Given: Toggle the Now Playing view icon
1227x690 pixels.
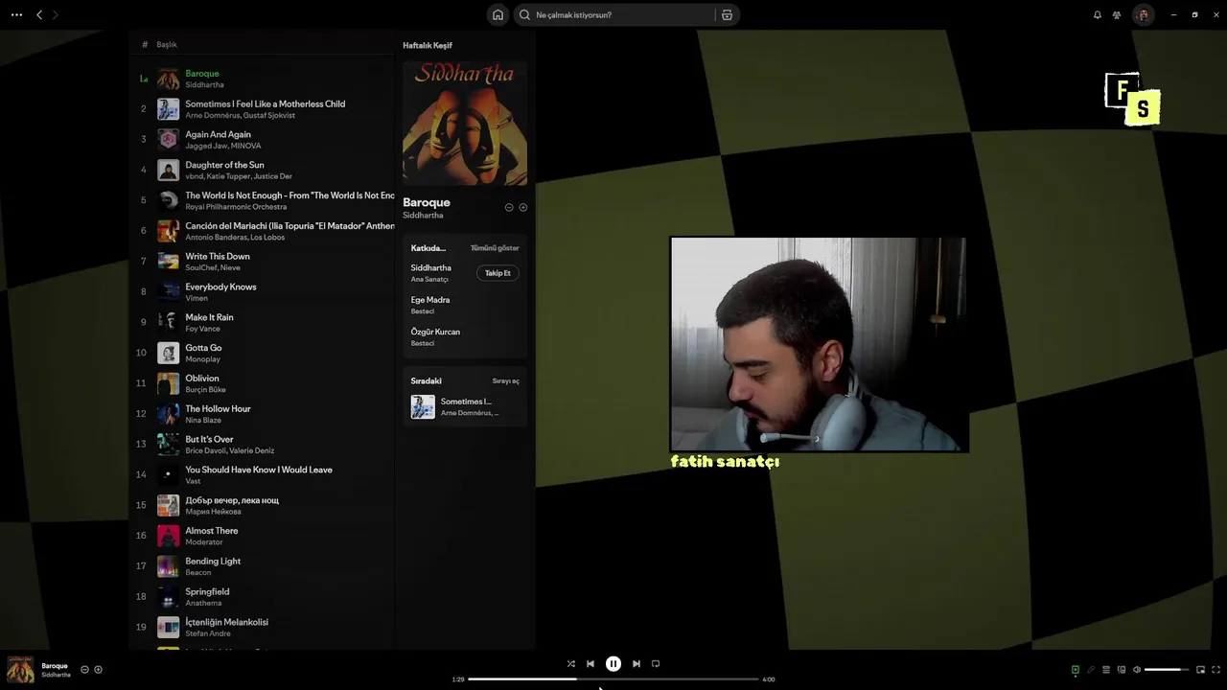Looking at the screenshot, I should 1076,670.
